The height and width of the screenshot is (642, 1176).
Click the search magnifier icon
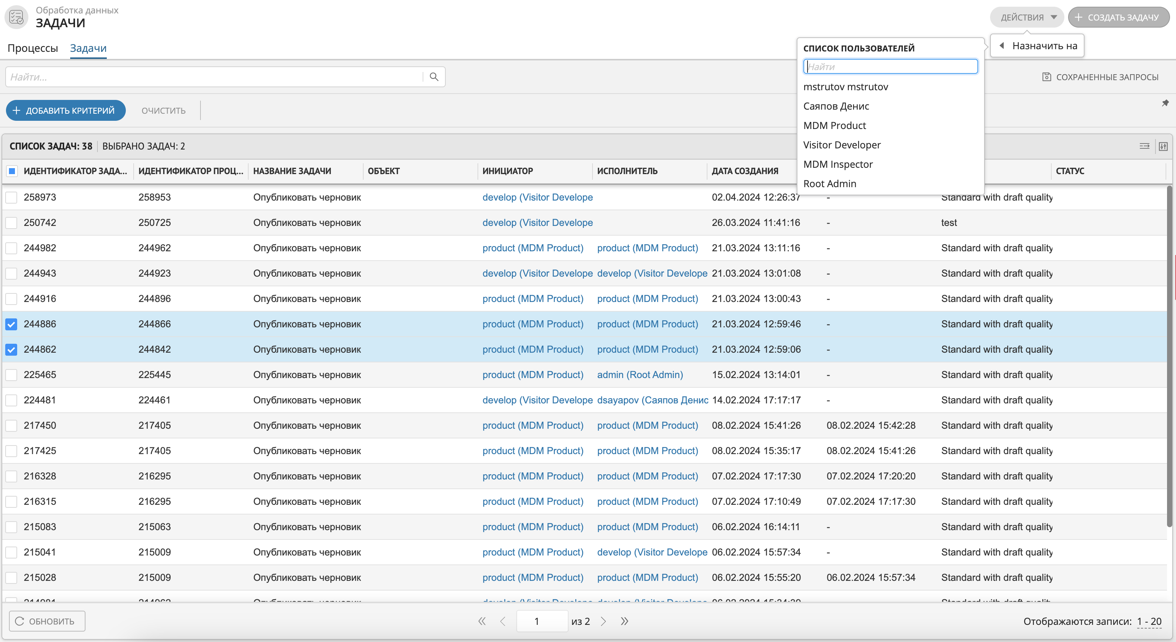[x=434, y=76]
